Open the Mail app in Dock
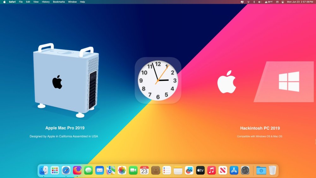 (100, 170)
